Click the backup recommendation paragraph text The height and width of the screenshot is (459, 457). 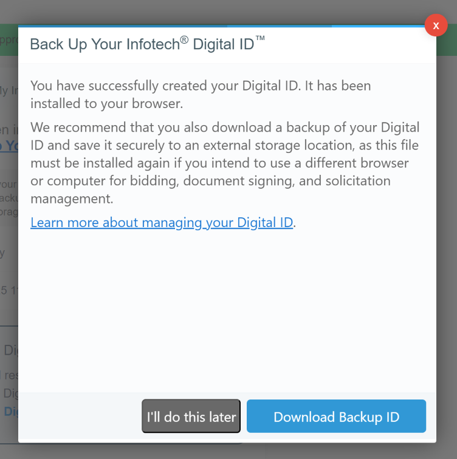click(225, 163)
